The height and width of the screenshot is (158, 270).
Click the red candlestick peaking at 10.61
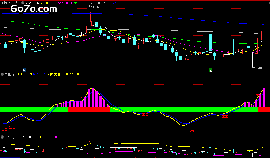(89, 17)
